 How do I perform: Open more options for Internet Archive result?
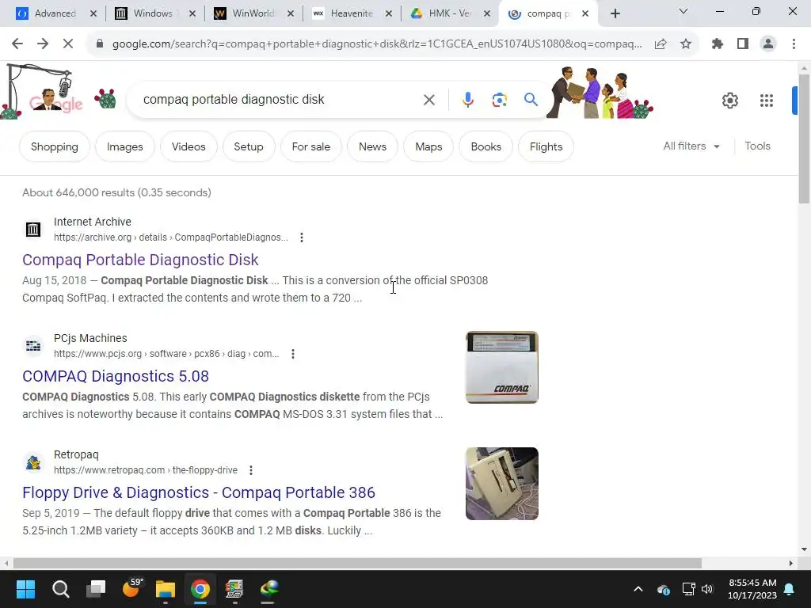pos(302,237)
